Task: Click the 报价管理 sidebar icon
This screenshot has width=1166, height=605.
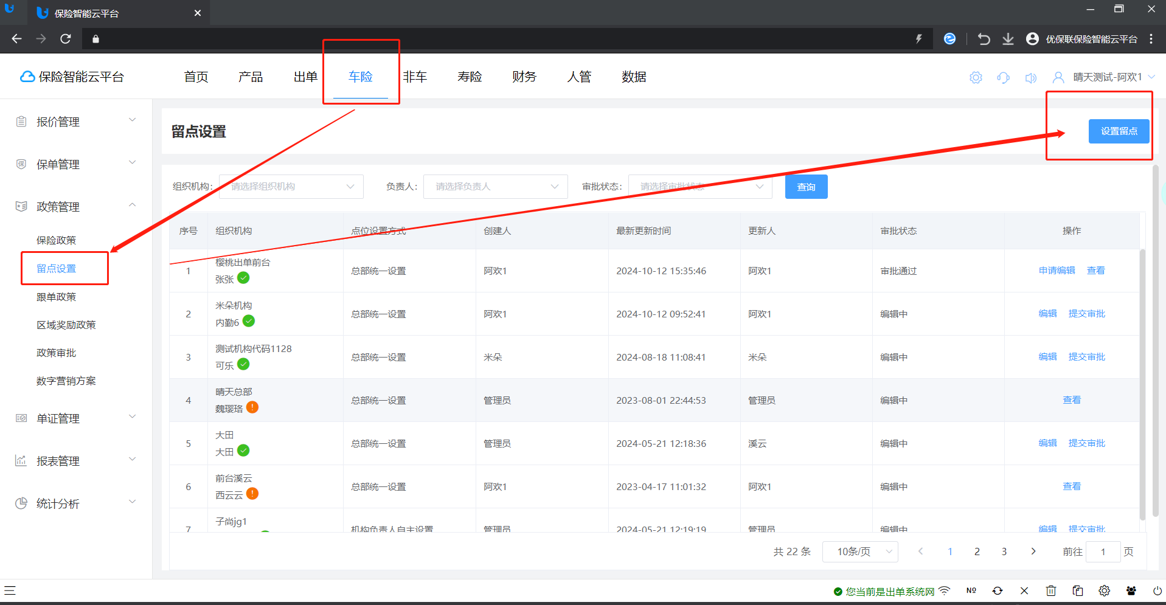Action: [x=21, y=121]
